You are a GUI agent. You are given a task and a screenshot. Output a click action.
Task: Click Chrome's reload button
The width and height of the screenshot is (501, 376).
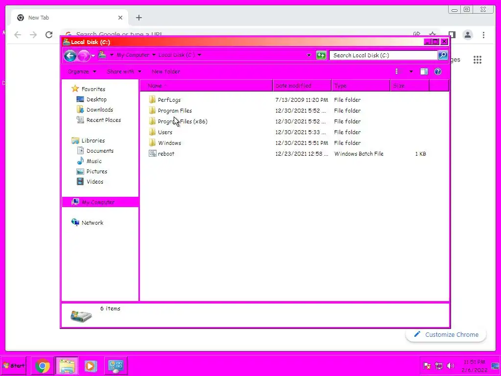49,35
